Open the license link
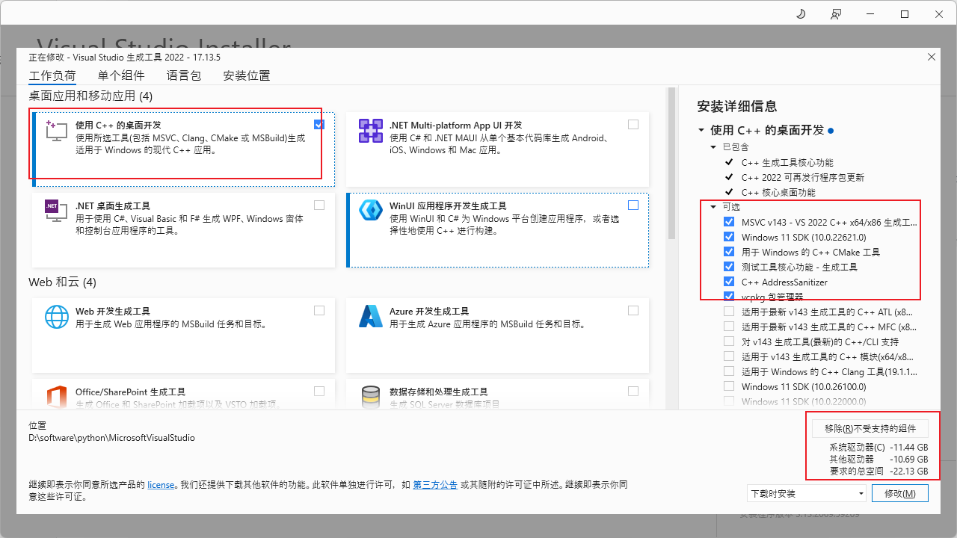Screen dimensions: 957x538 tap(161, 485)
